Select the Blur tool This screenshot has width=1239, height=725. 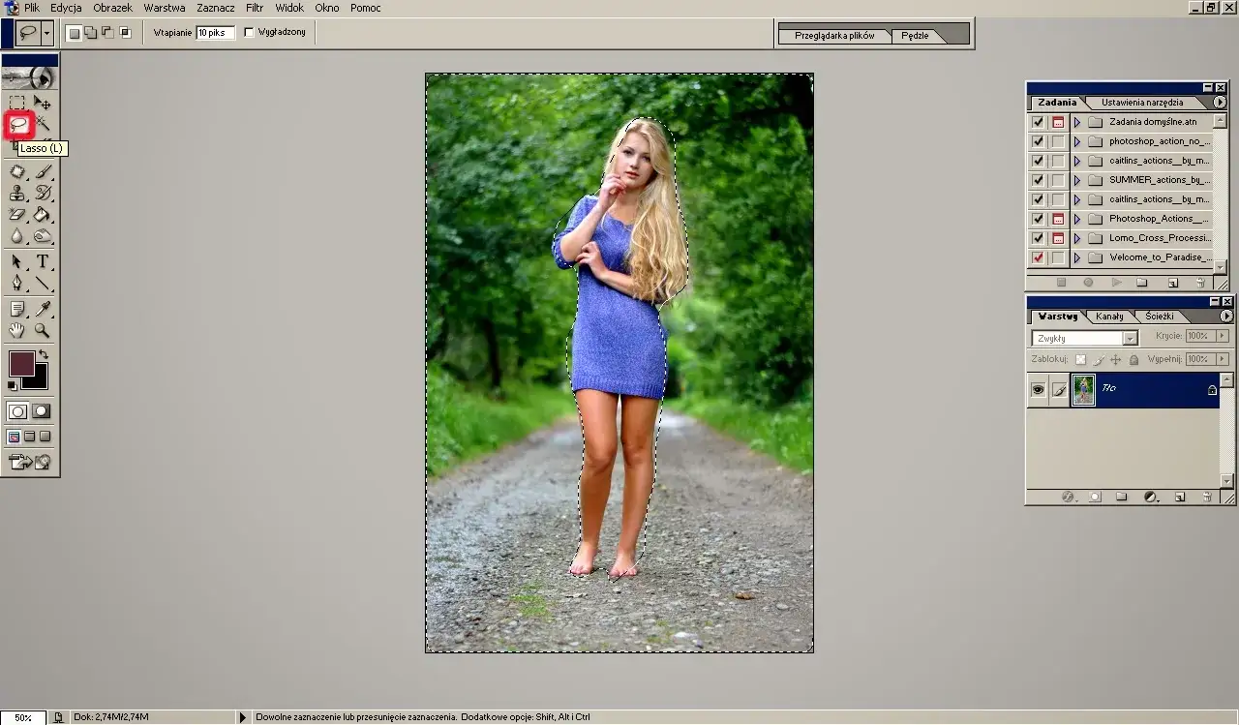17,236
